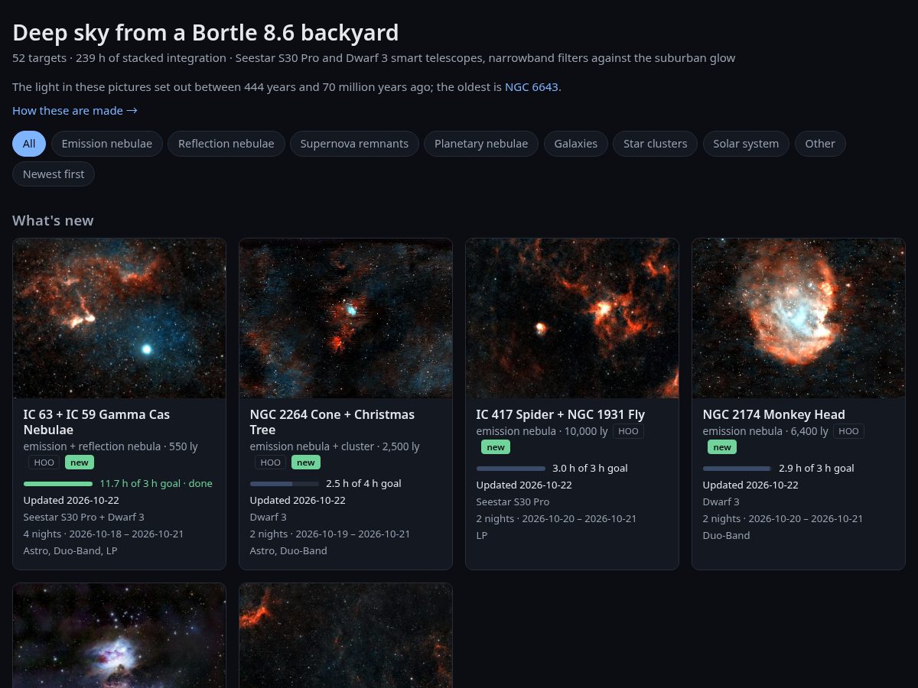This screenshot has height=688, width=918.
Task: Open How these are made link
Action: tap(75, 111)
